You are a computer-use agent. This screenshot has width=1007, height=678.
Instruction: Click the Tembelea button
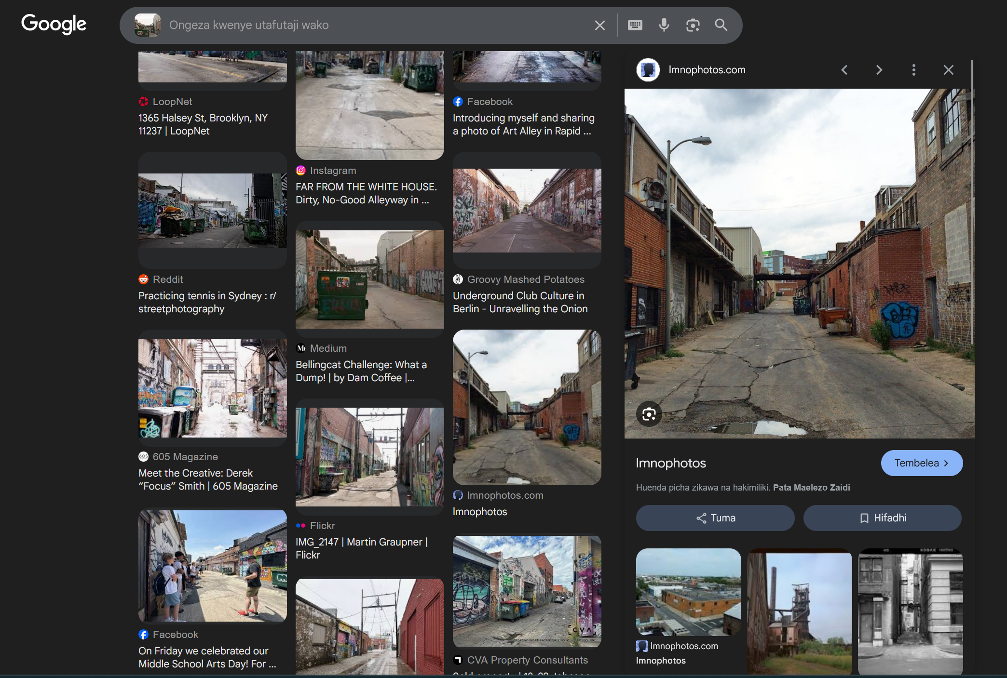[921, 463]
